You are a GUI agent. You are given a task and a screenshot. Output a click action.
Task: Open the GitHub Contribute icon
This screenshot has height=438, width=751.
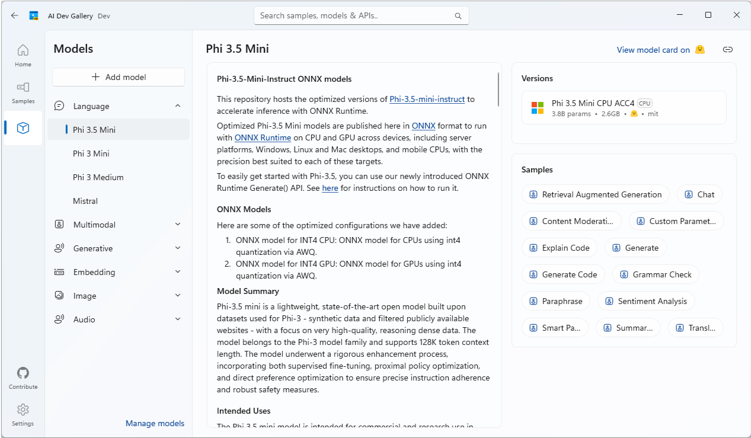click(23, 378)
